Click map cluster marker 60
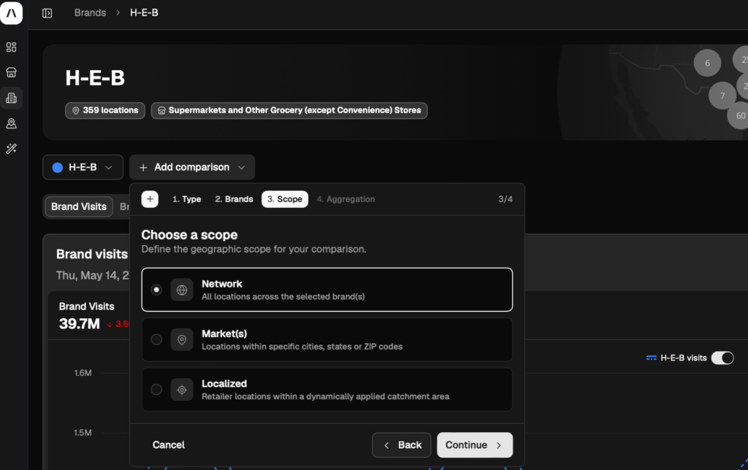 pyautogui.click(x=739, y=115)
